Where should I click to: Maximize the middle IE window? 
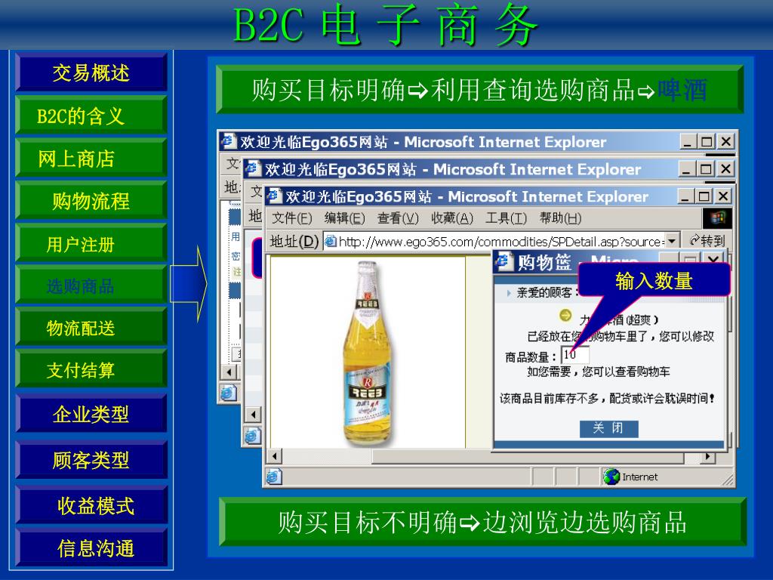pyautogui.click(x=706, y=169)
